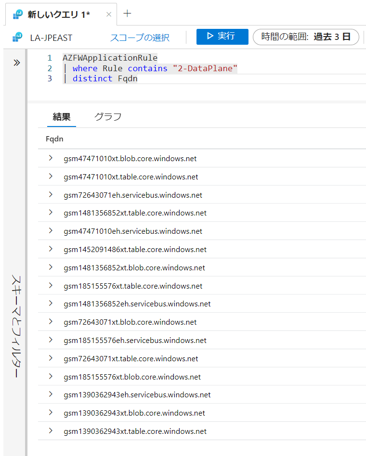The height and width of the screenshot is (456, 366).
Task: Expand row gsm72643071xt.blob.core.windows.net
Action: (51, 322)
